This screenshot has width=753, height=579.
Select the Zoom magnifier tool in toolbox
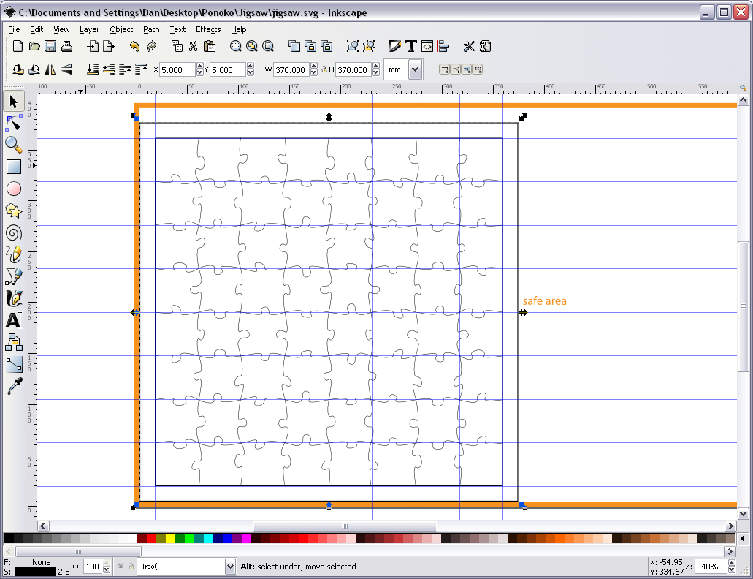click(13, 145)
